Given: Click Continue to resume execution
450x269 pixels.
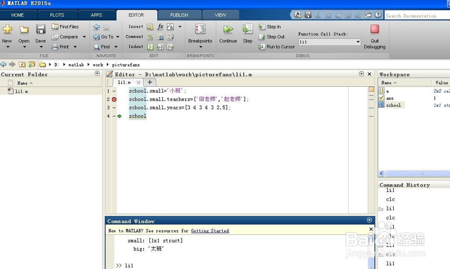Looking at the screenshot, I should 228,34.
